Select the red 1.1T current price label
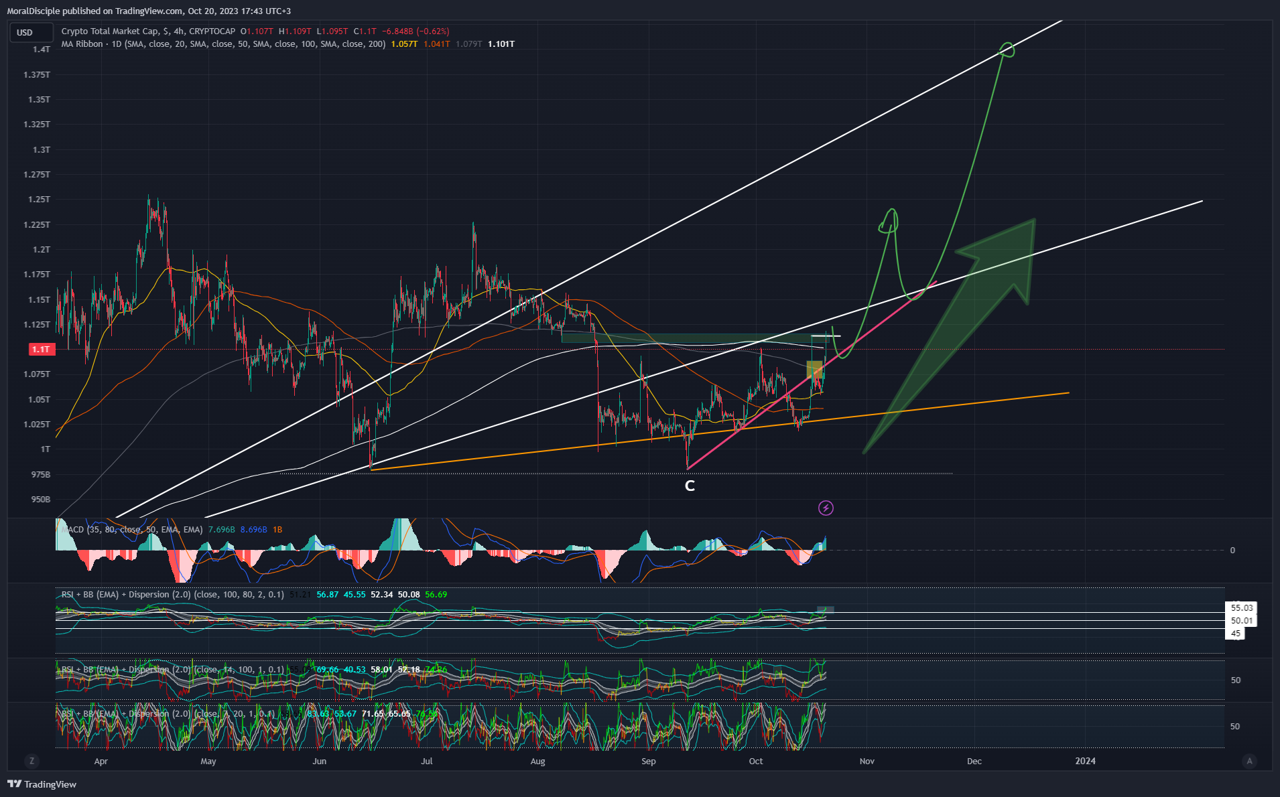1280x797 pixels. [x=41, y=350]
